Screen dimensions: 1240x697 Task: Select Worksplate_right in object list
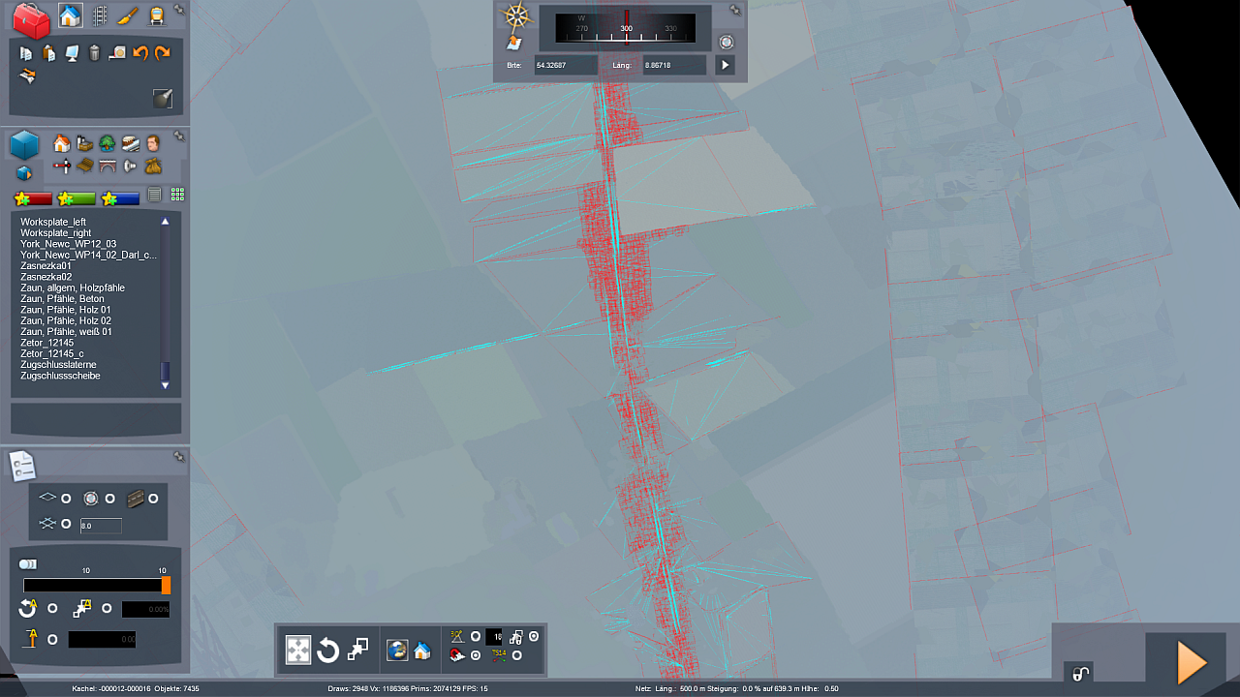coord(56,233)
